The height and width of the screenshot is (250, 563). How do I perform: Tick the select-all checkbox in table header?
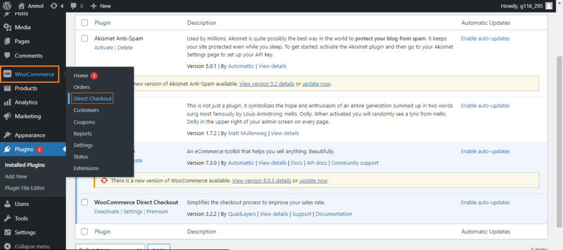84,23
